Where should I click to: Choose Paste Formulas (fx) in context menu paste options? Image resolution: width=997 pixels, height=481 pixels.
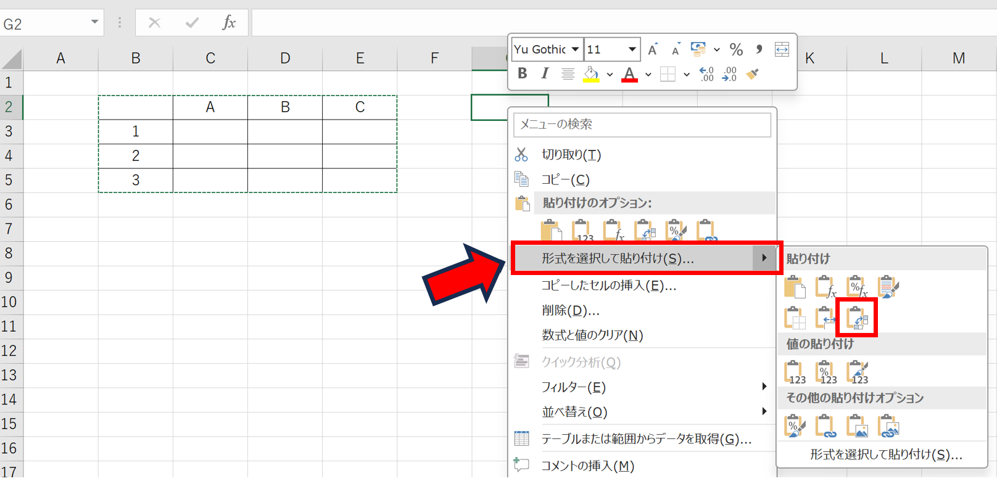(613, 230)
